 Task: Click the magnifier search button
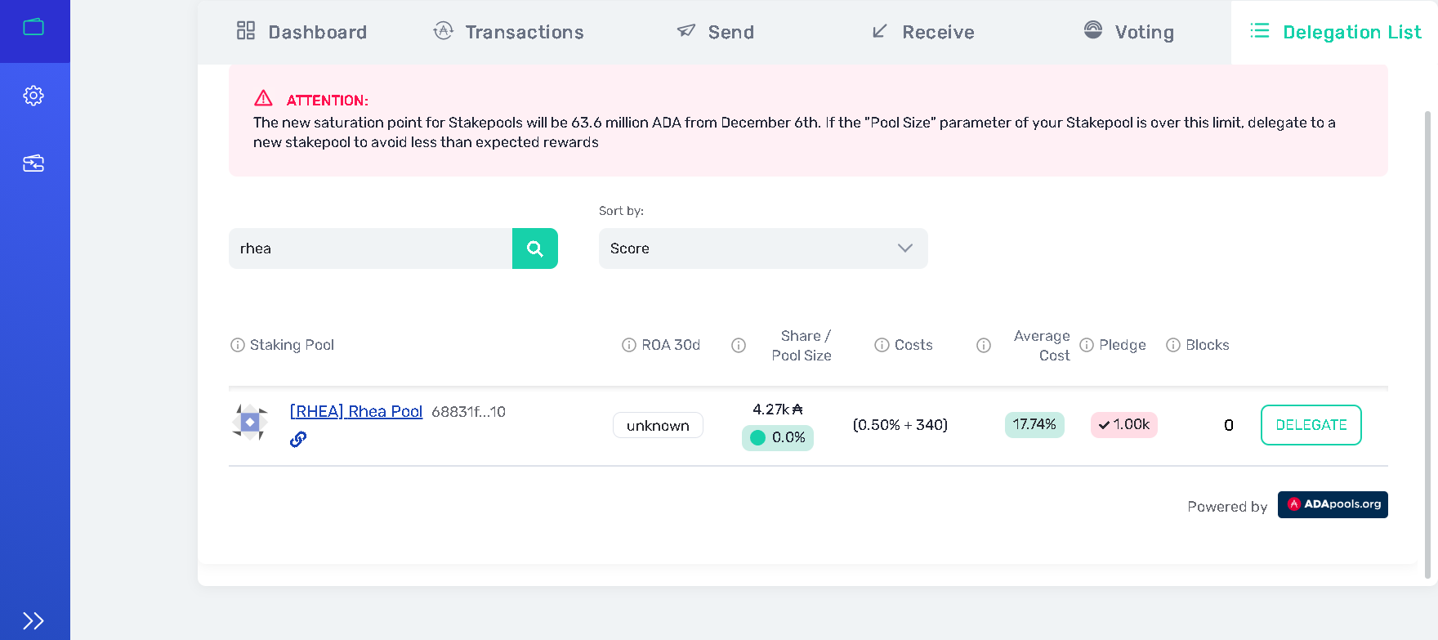point(535,248)
